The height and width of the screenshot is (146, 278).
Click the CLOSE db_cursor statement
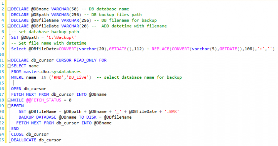click(x=30, y=134)
